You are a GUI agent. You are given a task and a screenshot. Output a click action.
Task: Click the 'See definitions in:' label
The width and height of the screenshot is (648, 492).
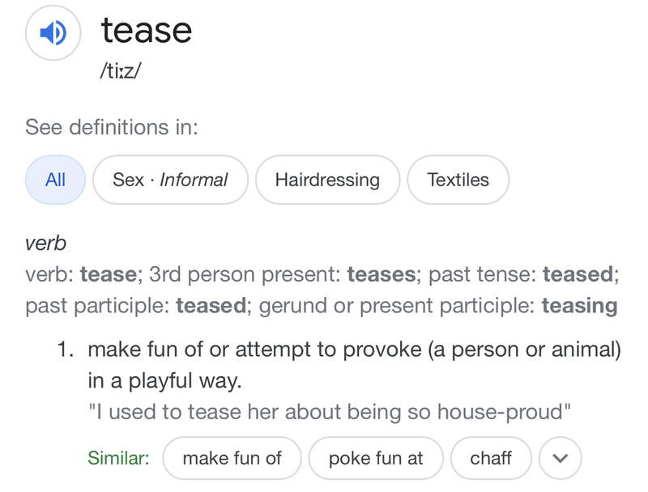coord(112,127)
